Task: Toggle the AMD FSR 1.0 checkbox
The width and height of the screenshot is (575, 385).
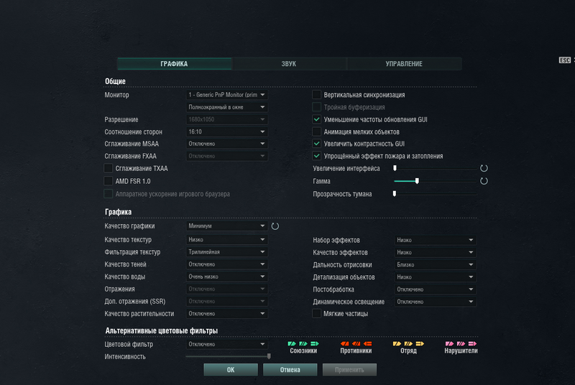Action: 109,181
